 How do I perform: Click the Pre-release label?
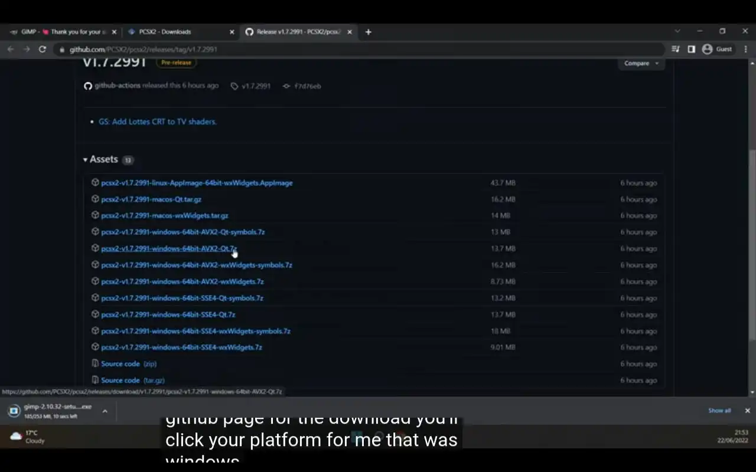176,63
